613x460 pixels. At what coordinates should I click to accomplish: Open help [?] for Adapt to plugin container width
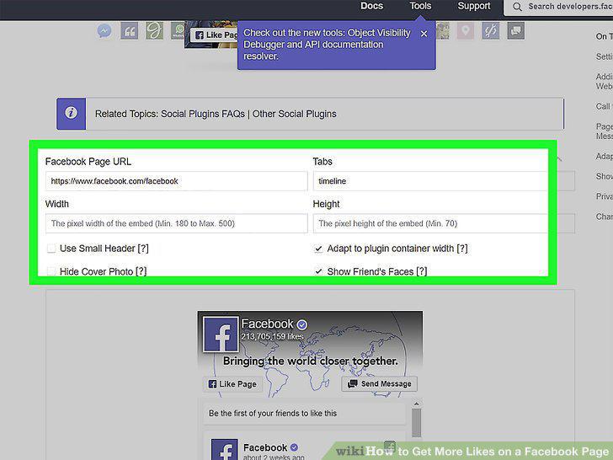click(x=462, y=249)
